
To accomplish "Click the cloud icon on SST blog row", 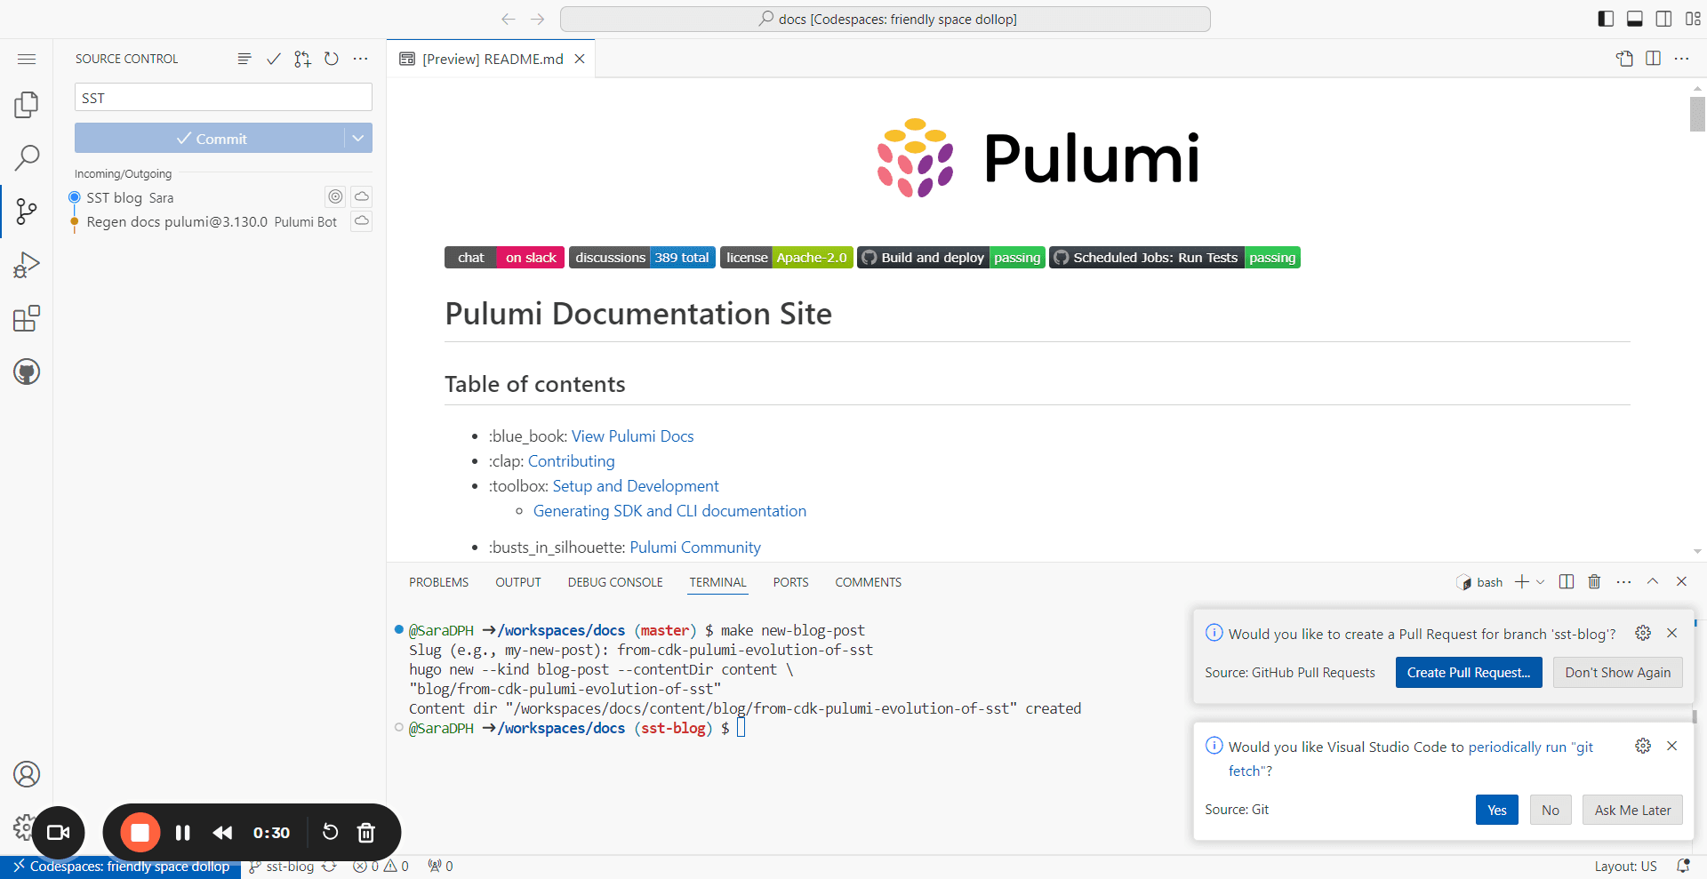I will [x=362, y=196].
